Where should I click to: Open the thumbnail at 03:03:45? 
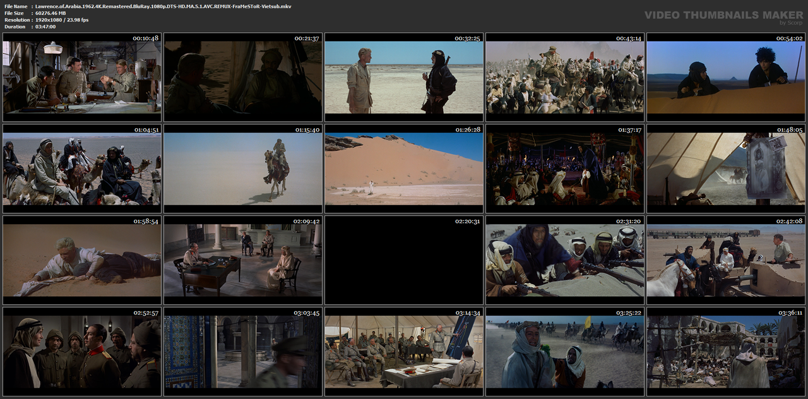tap(243, 352)
